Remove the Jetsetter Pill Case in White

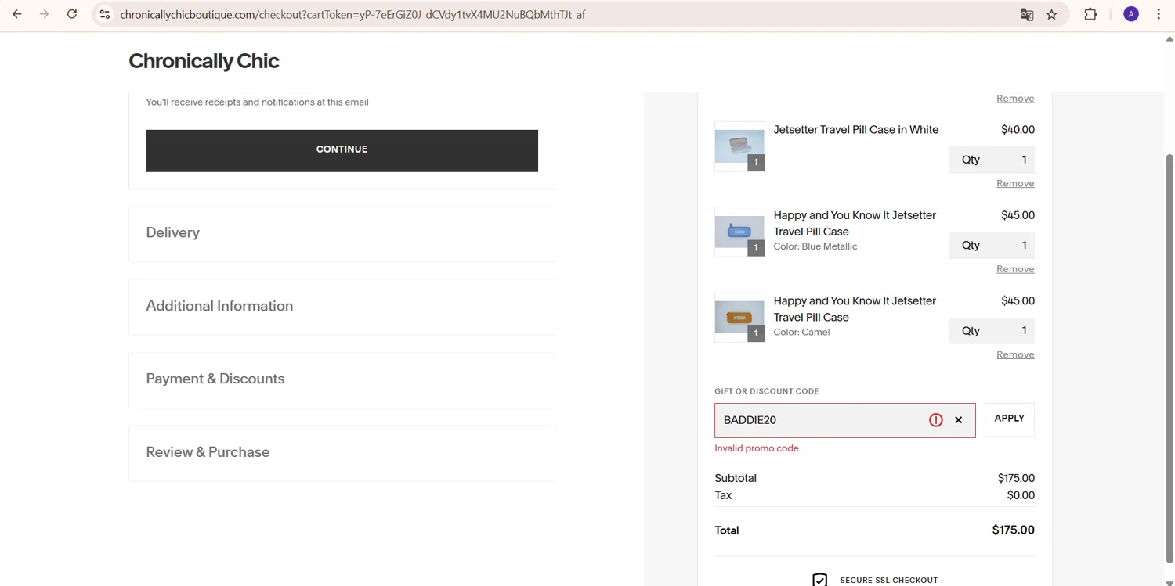1015,183
